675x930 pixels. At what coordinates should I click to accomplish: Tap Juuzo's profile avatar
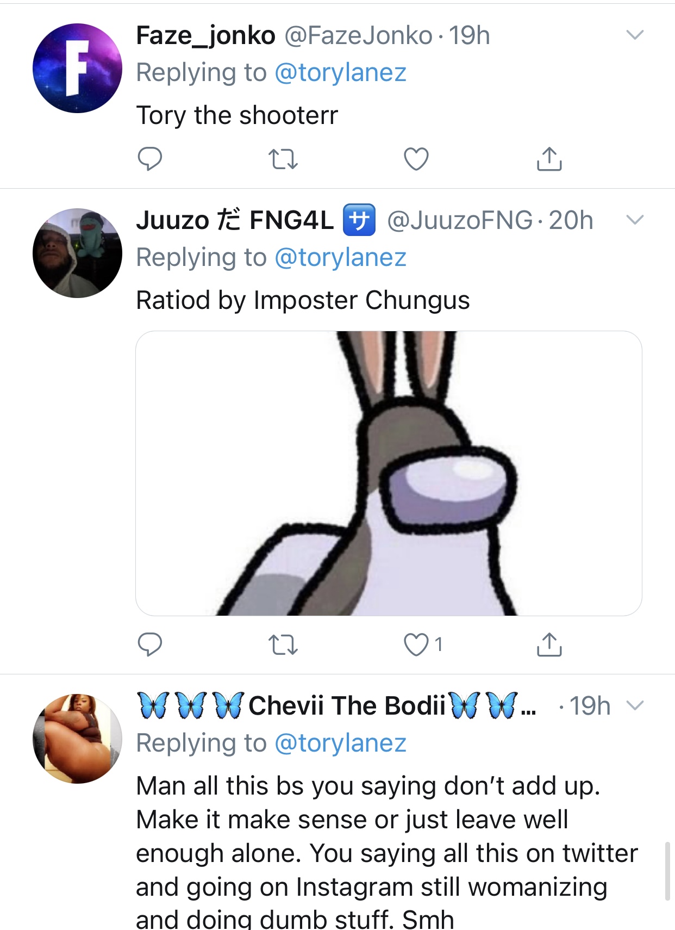click(77, 253)
